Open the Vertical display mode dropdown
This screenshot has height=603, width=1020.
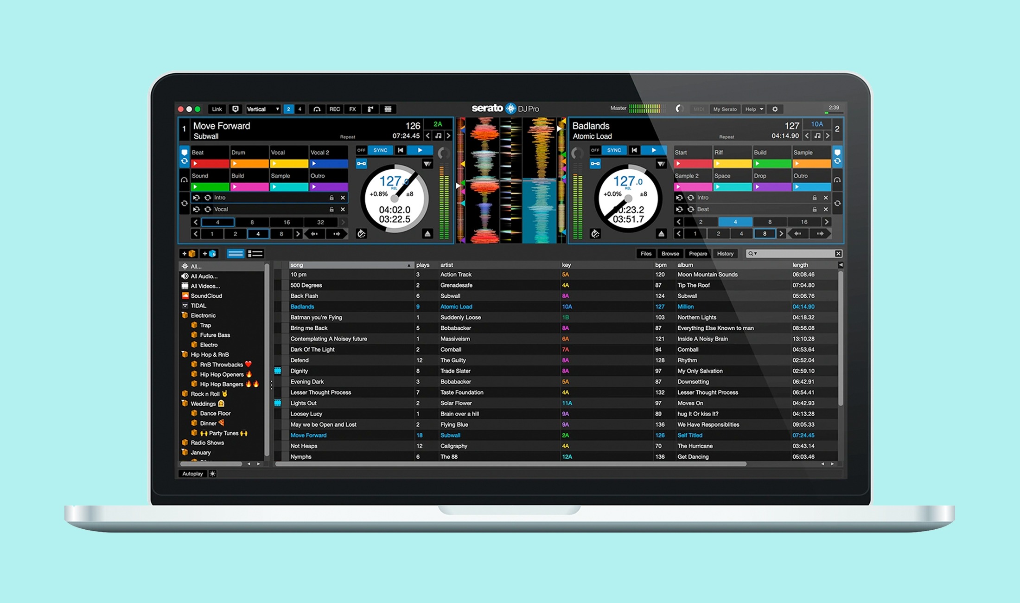[x=262, y=109]
